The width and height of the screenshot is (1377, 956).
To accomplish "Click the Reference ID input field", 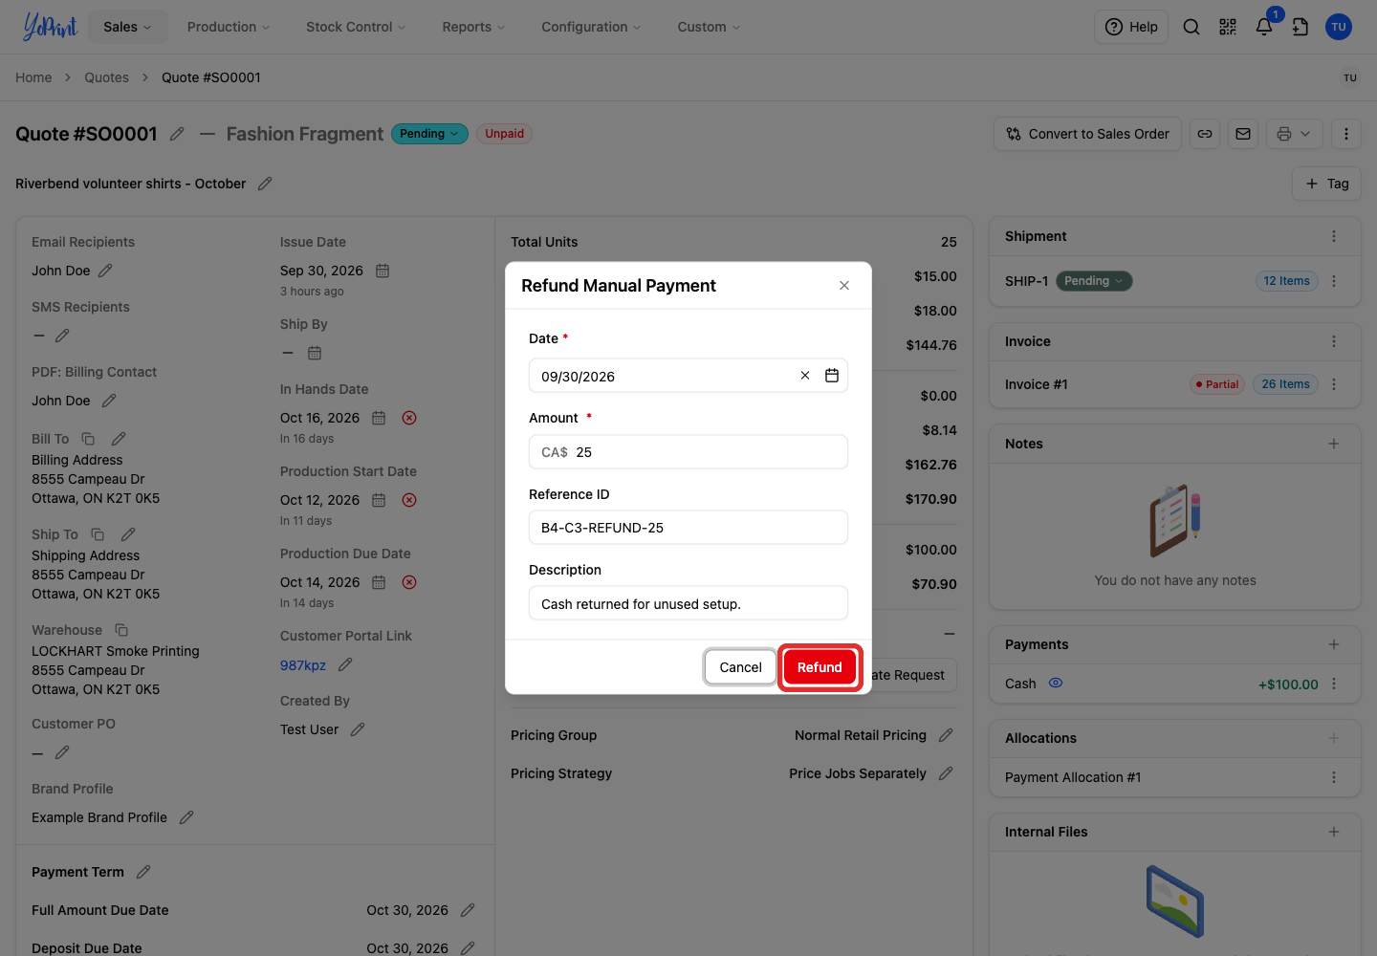I will click(688, 528).
